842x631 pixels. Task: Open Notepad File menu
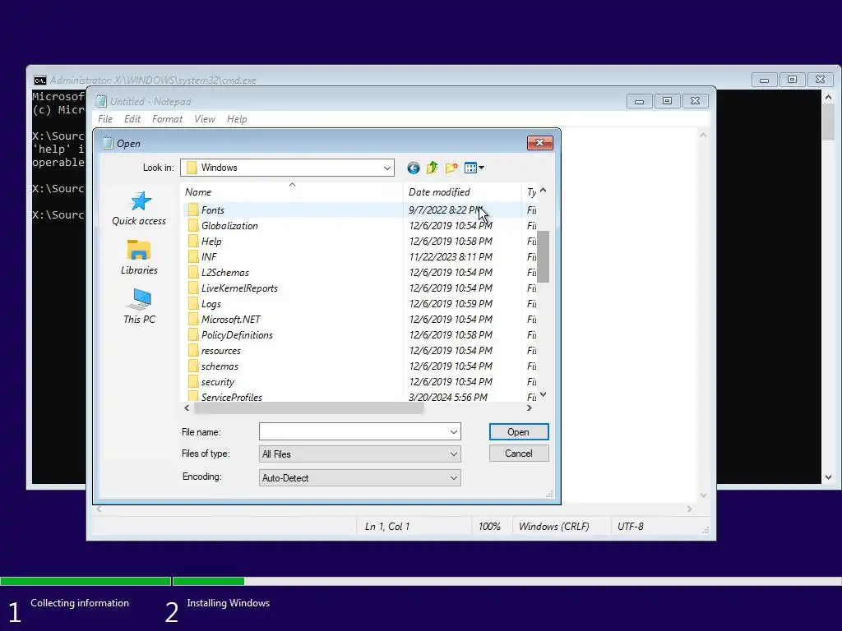[x=105, y=119]
